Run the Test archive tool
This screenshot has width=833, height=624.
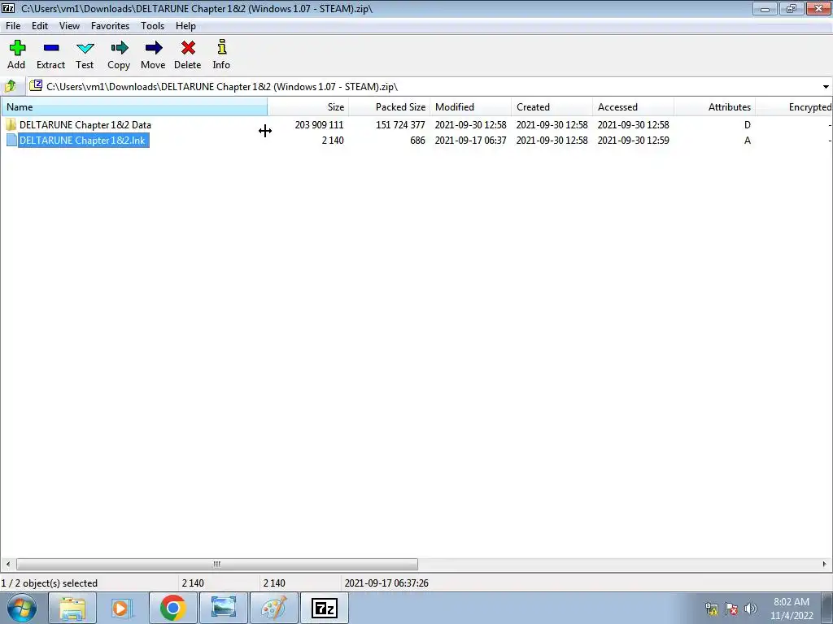coord(85,48)
